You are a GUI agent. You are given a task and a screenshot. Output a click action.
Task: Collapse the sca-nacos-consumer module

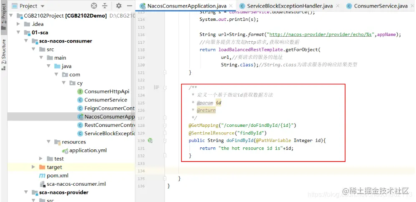pyautogui.click(x=26, y=41)
